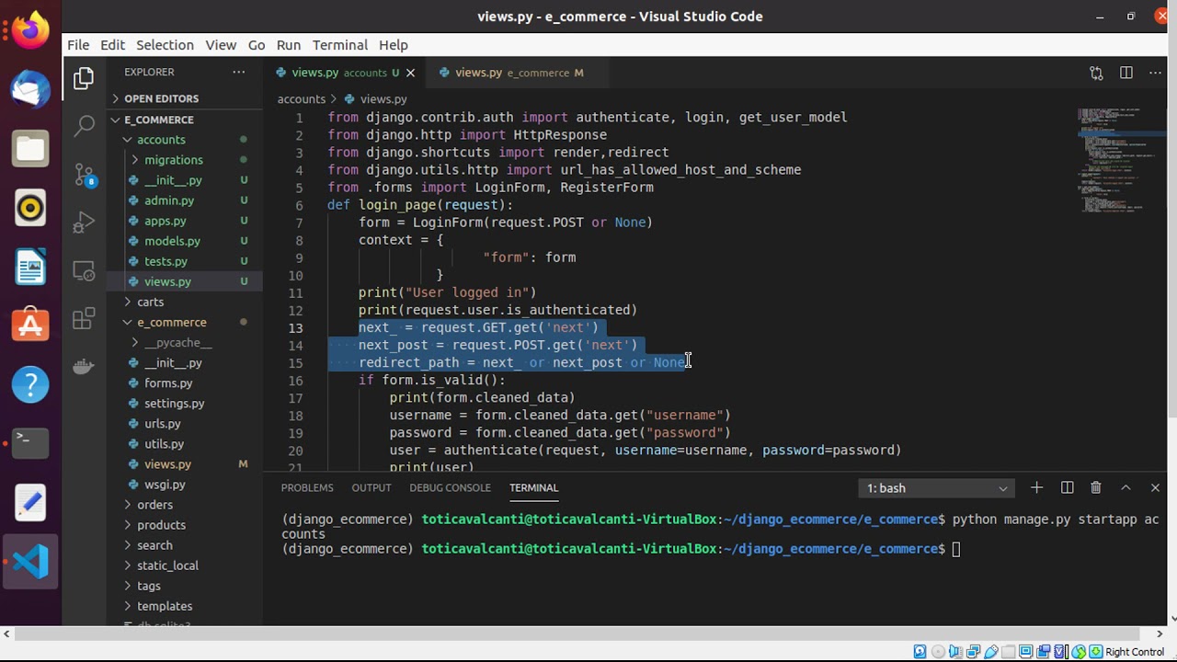Create a new terminal with plus icon
This screenshot has height=662, width=1177.
tap(1036, 487)
